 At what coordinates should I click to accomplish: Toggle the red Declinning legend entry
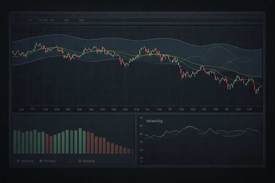(88, 161)
